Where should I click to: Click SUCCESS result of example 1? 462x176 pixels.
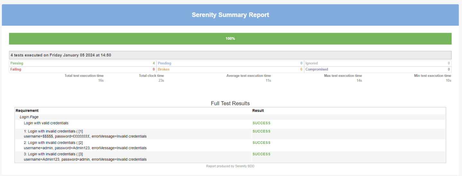coord(262,131)
